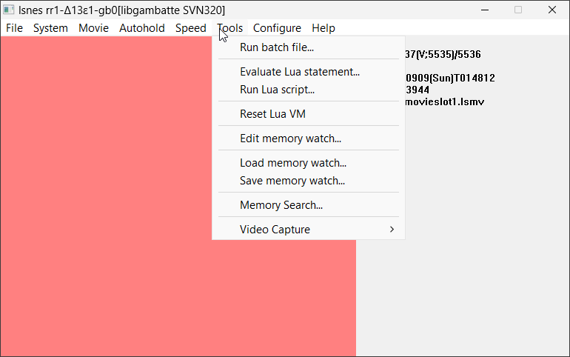Minimize the lsnes window

(x=485, y=10)
